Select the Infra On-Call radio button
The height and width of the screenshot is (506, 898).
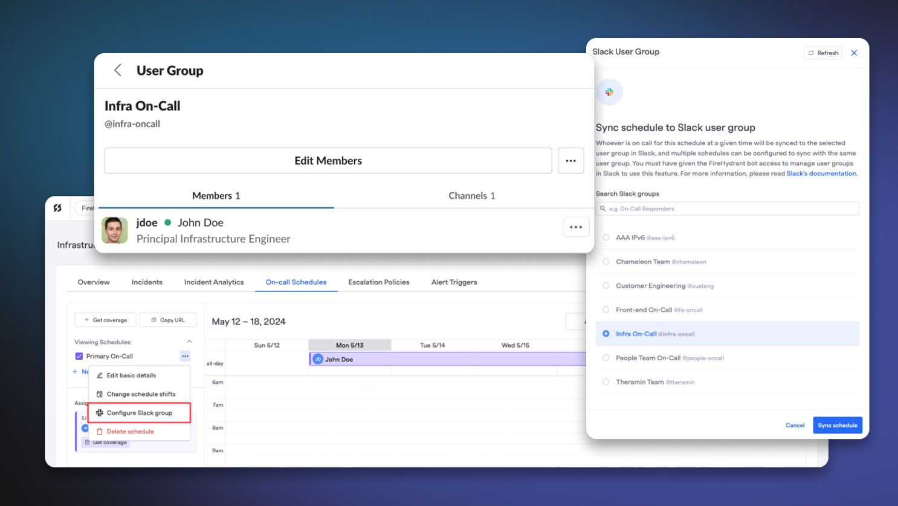(606, 334)
